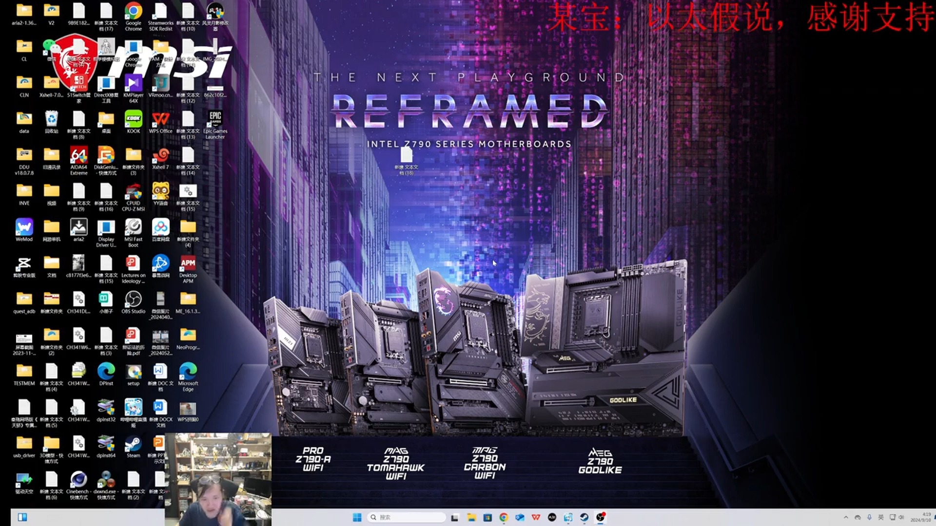Select the Recycle Bin icon

tap(51, 122)
